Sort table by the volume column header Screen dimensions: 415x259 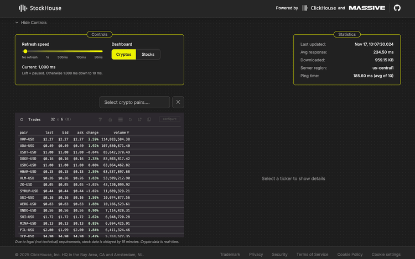[121, 133]
